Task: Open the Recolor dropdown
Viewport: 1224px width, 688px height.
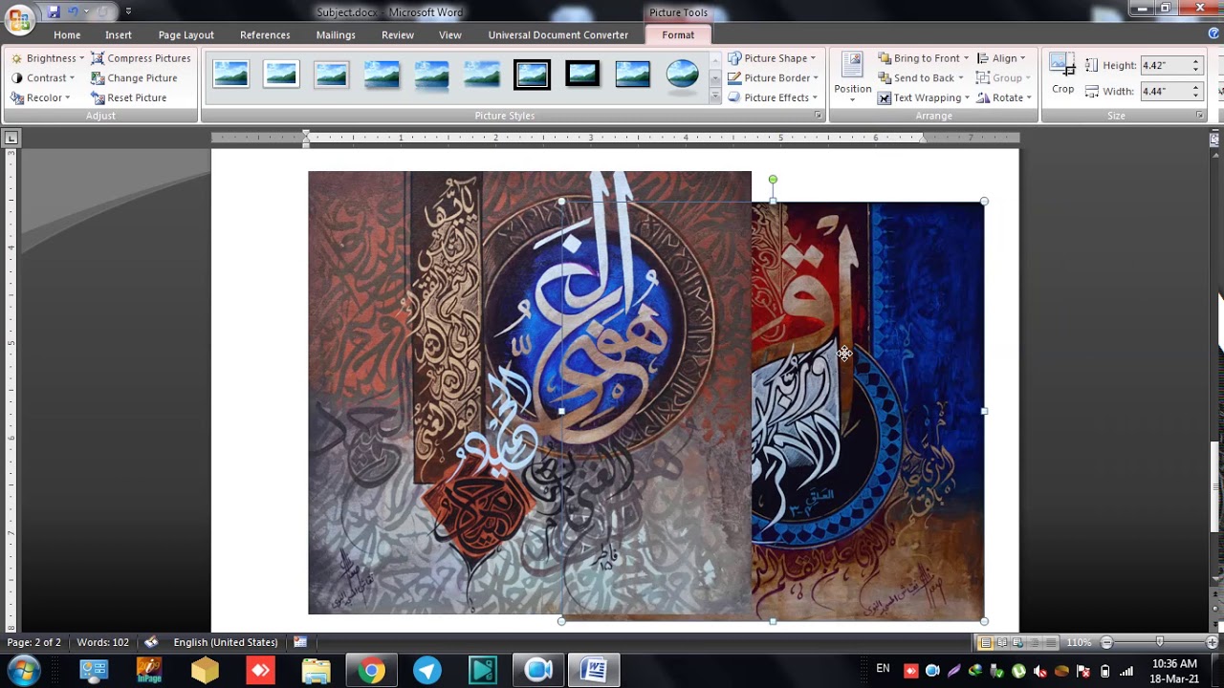Action: [x=41, y=97]
